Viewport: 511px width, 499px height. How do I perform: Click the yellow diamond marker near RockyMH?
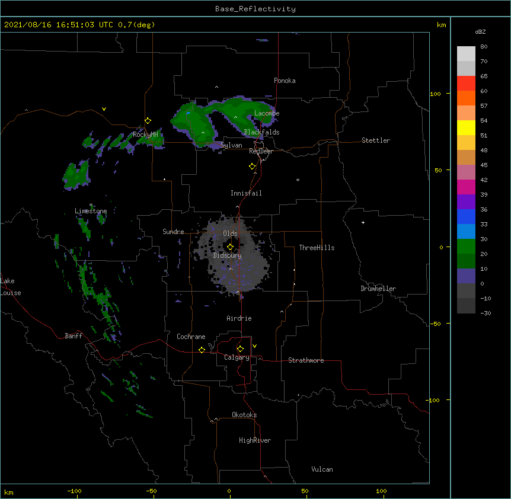tap(148, 121)
